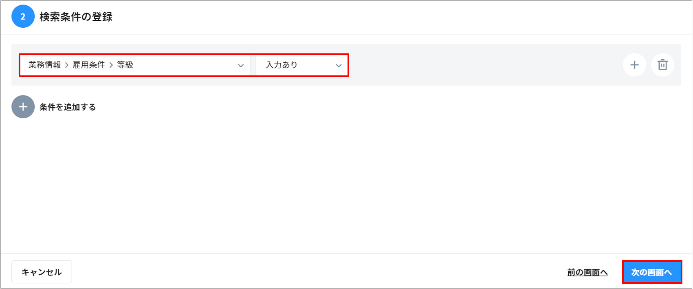Click the arrow between 業務情報 and 雇用条件
Viewport: 693px width, 289px height.
(x=67, y=65)
